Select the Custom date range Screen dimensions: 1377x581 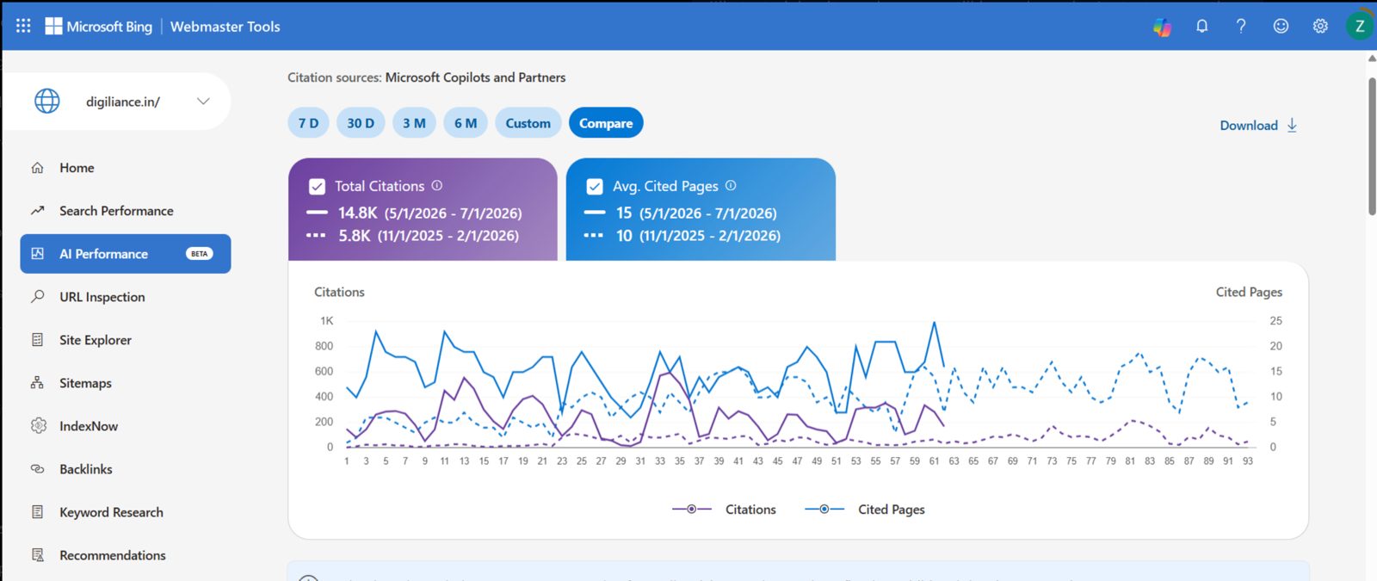(528, 123)
